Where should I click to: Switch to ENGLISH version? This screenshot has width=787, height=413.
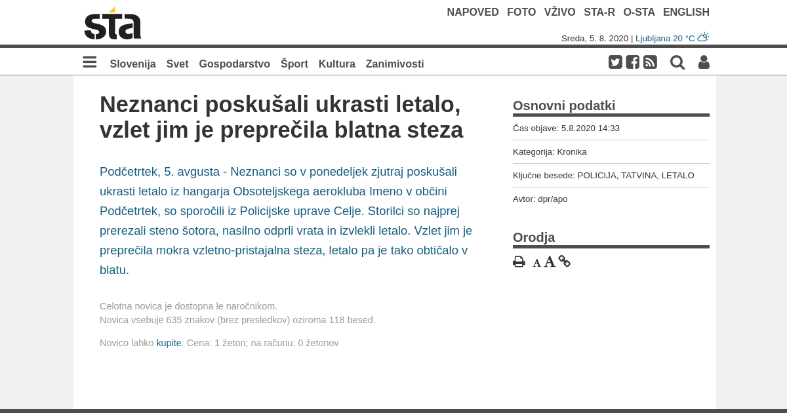[686, 12]
